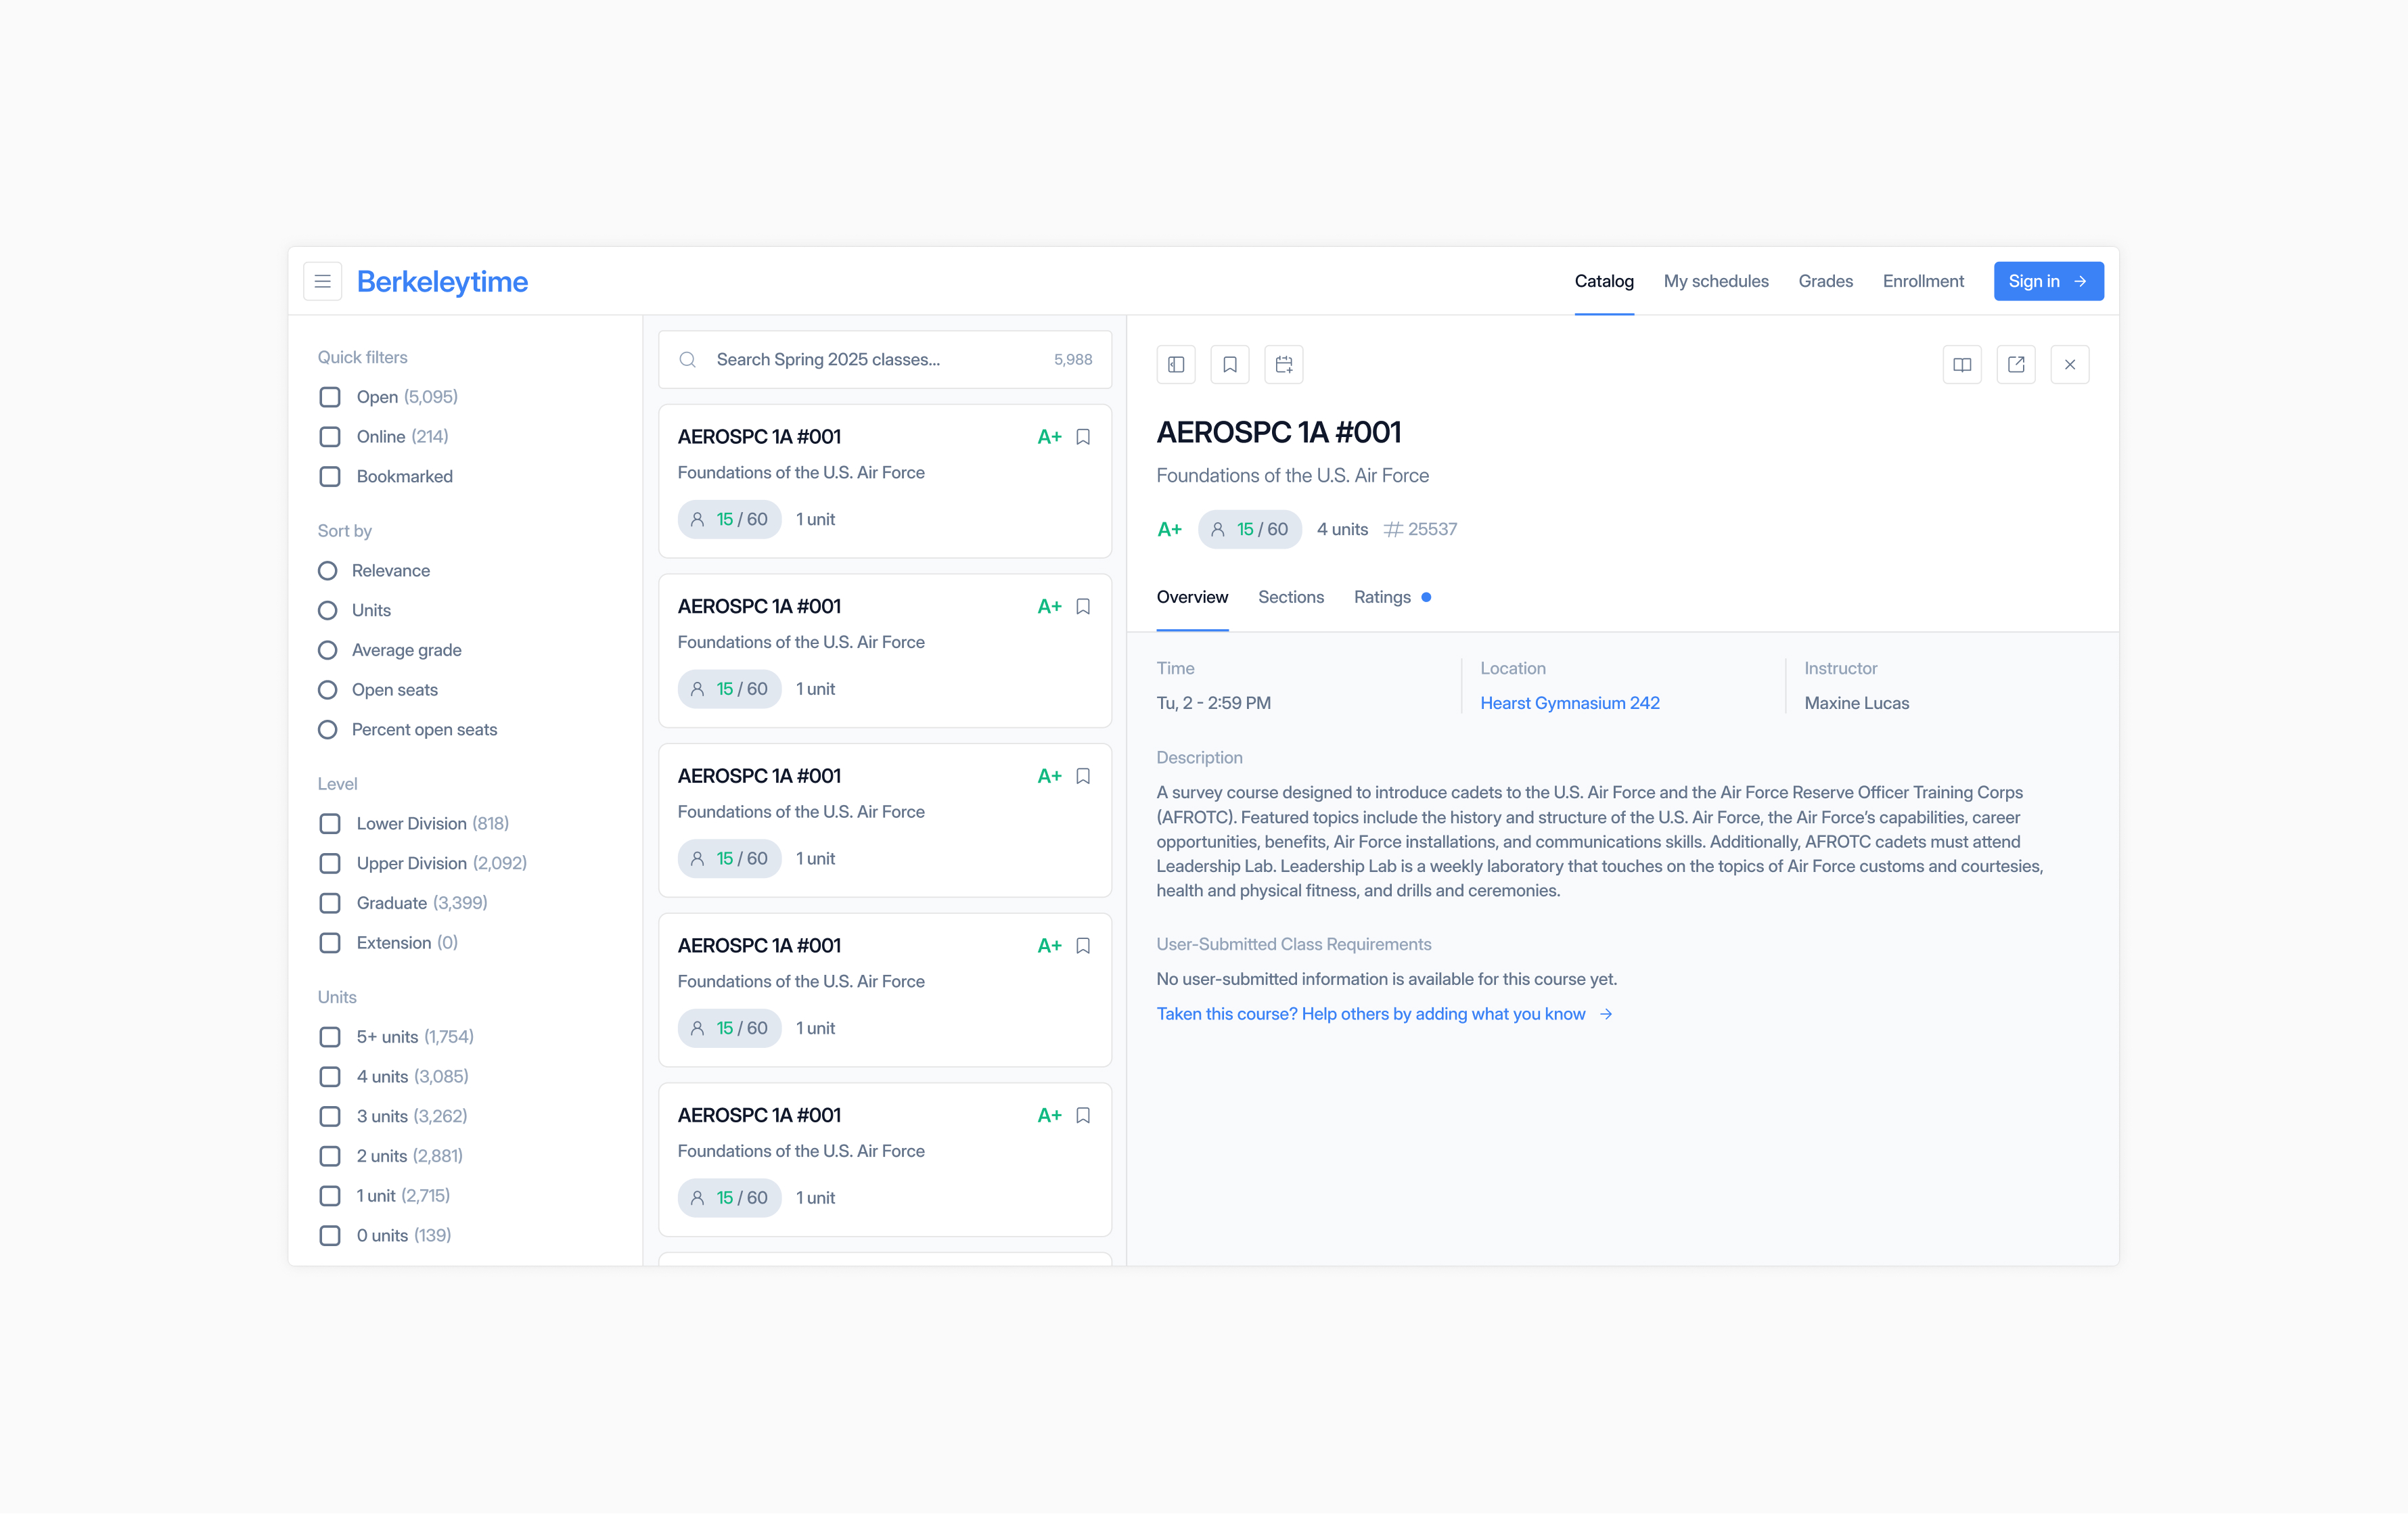Bookmark the class from the detail toolbar

pyautogui.click(x=1230, y=364)
